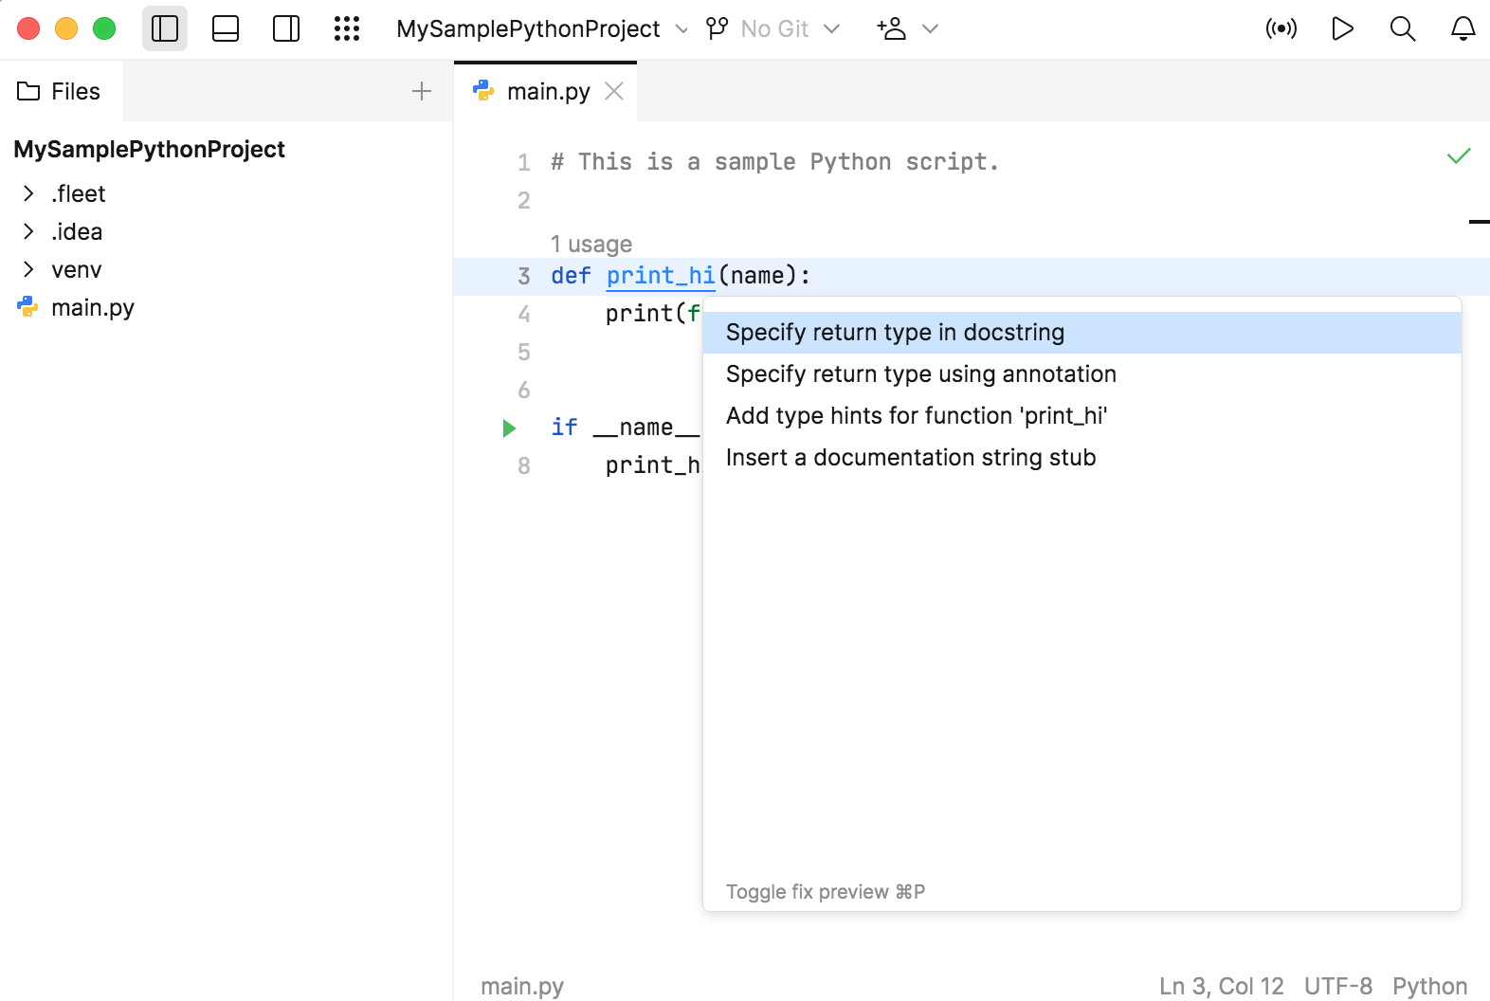This screenshot has height=1001, width=1490.
Task: Add a new panel tab with plus icon
Action: coord(422,91)
